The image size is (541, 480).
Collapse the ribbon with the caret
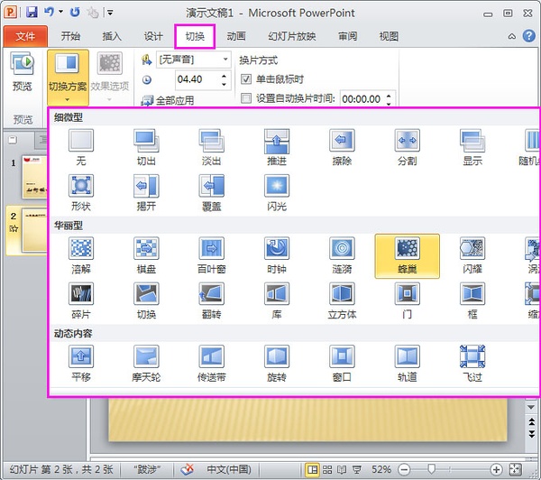click(512, 36)
